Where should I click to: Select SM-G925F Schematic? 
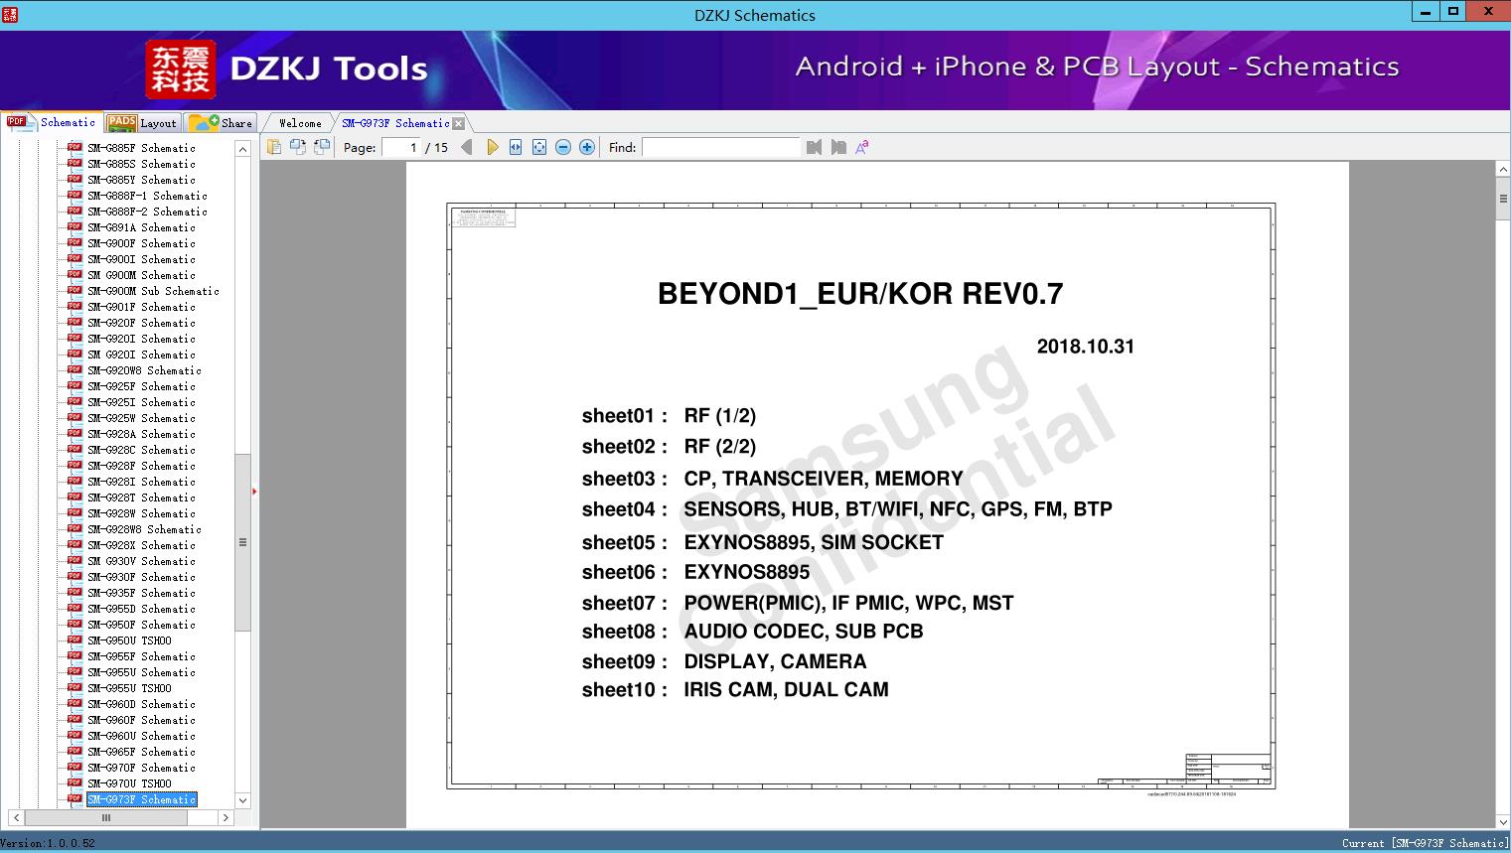(x=141, y=386)
